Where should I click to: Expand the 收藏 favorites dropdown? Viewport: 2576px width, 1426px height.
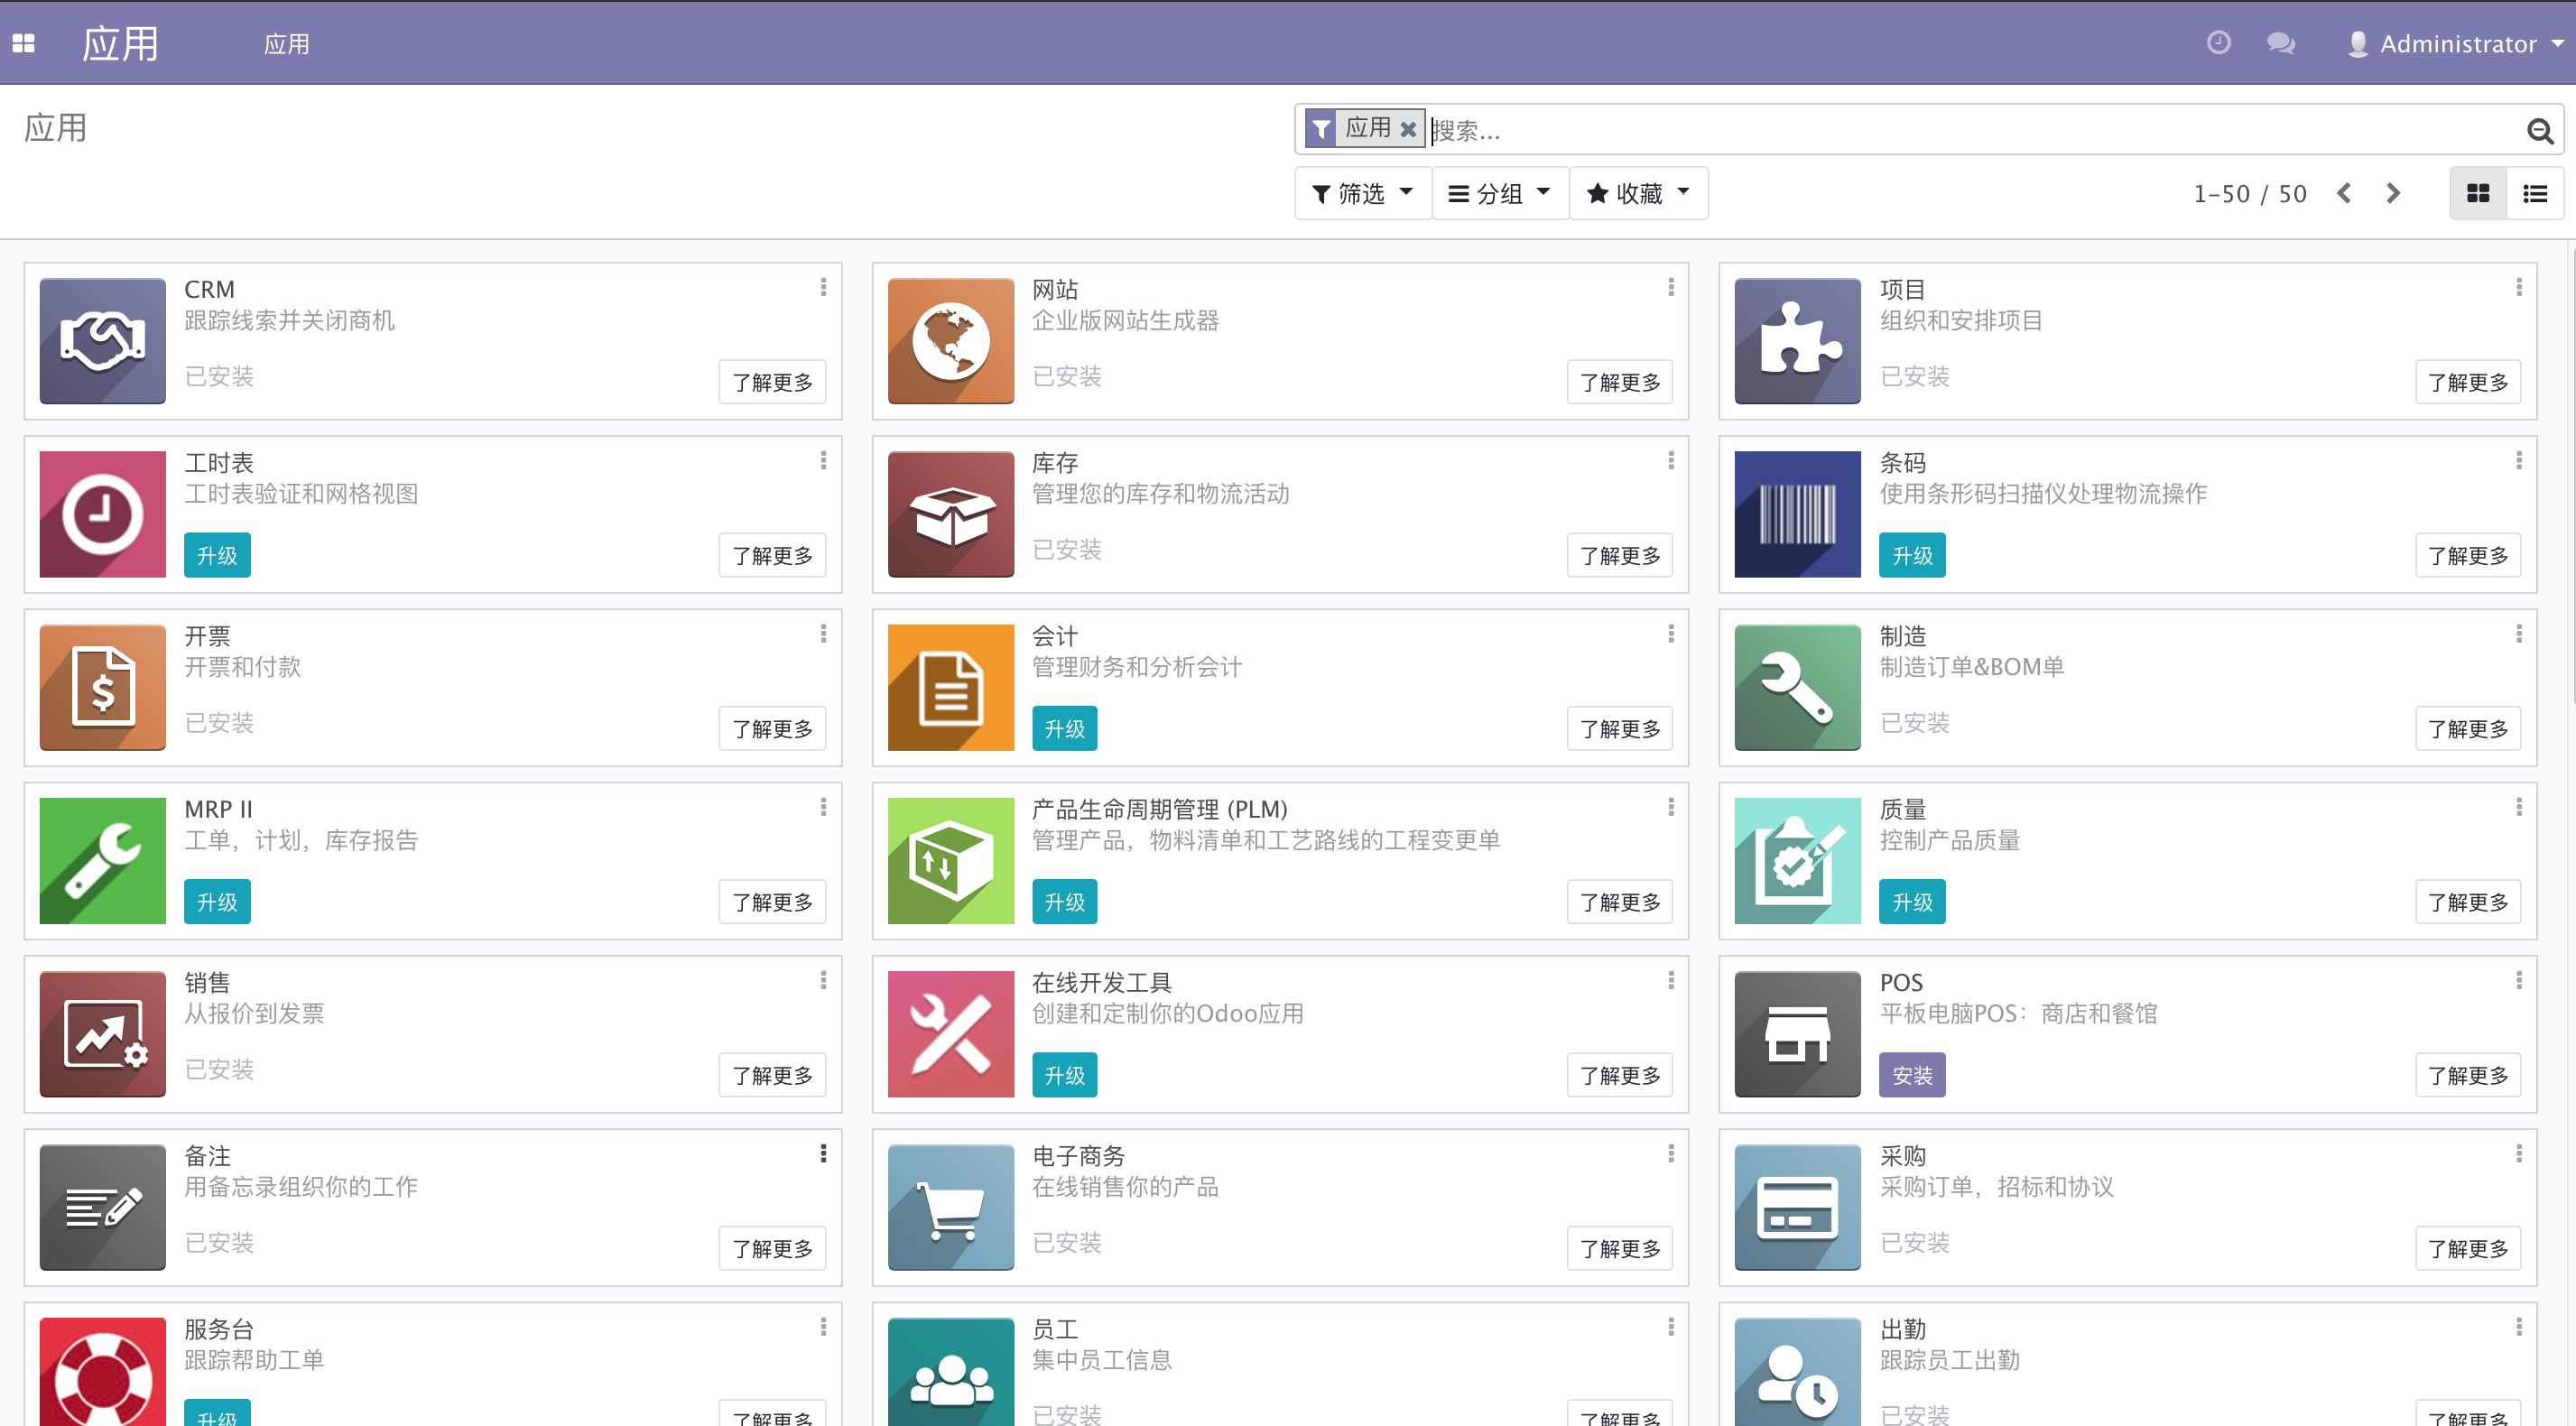coord(1638,193)
